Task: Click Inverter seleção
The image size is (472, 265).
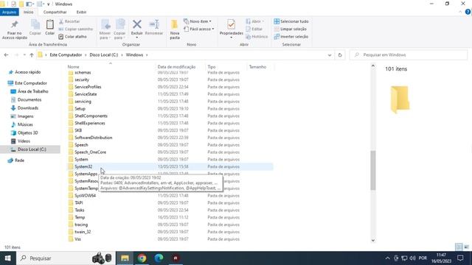Action: point(291,37)
